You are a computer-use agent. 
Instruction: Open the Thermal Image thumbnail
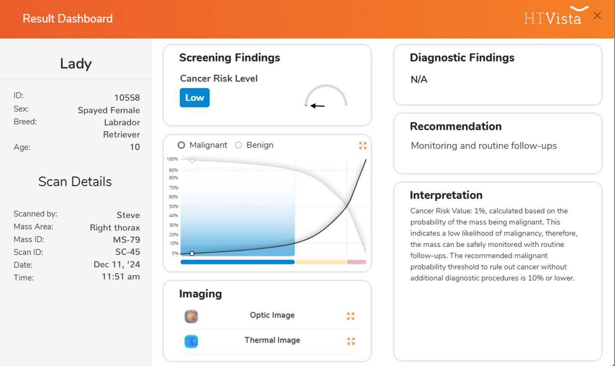191,341
